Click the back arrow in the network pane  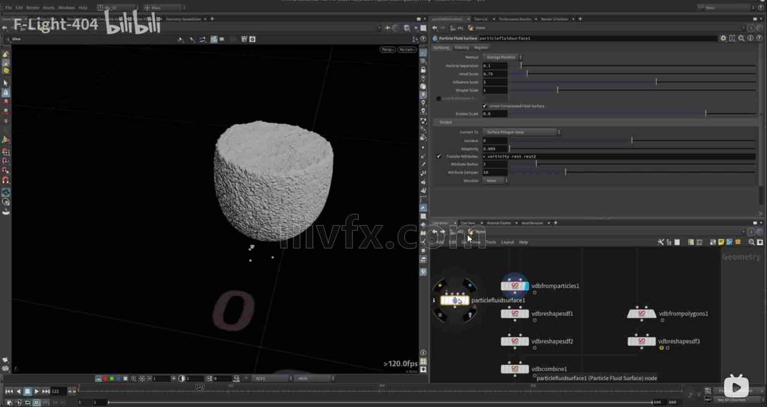pyautogui.click(x=435, y=232)
